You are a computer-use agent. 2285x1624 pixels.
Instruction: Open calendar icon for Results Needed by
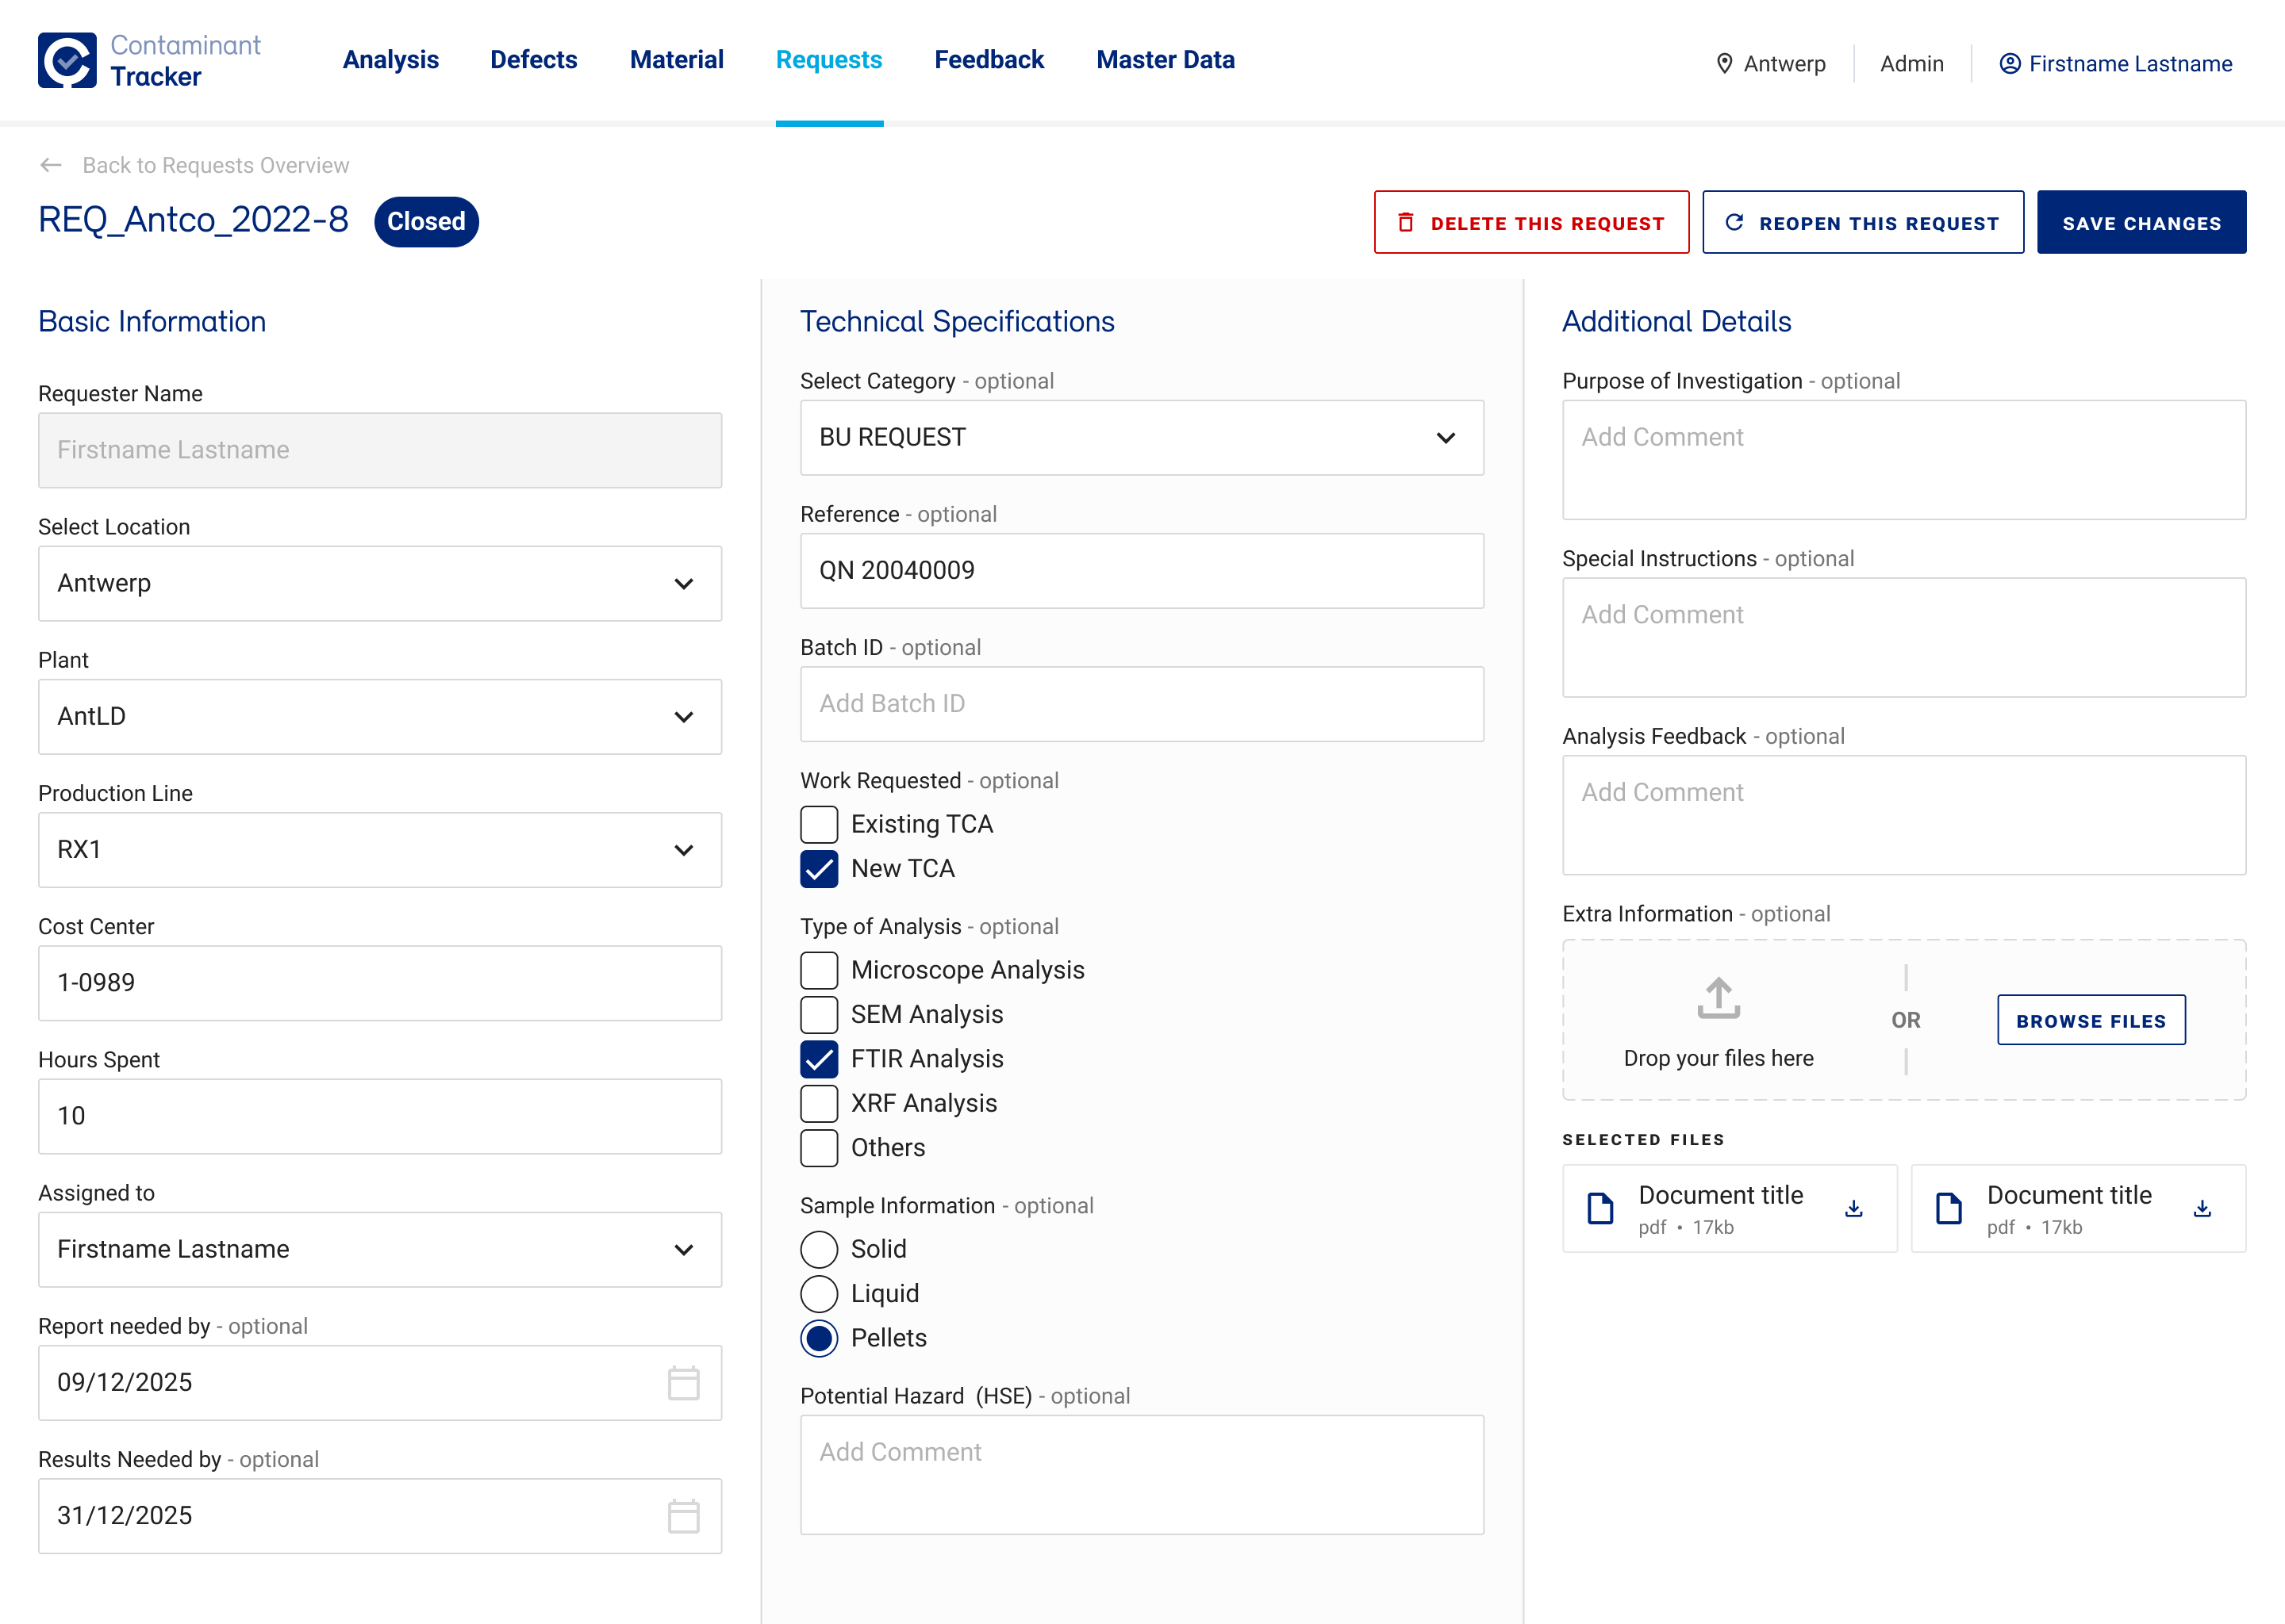pyautogui.click(x=683, y=1516)
